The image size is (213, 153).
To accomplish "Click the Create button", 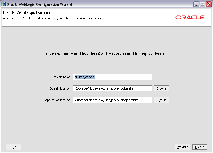I will 200,147.
